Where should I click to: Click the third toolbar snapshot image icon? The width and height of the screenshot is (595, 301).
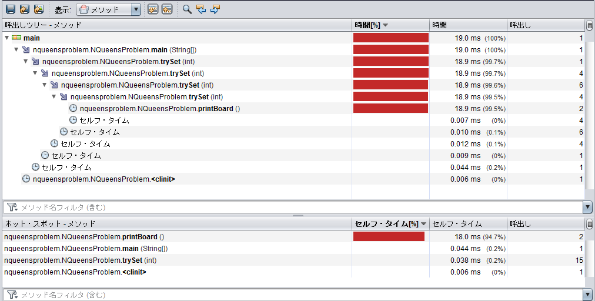38,9
